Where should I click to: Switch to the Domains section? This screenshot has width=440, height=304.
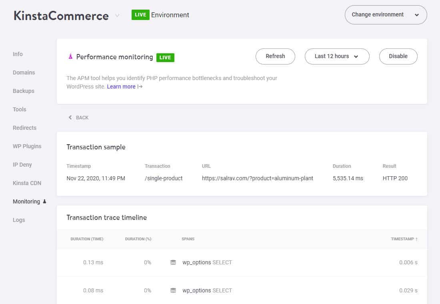(24, 72)
